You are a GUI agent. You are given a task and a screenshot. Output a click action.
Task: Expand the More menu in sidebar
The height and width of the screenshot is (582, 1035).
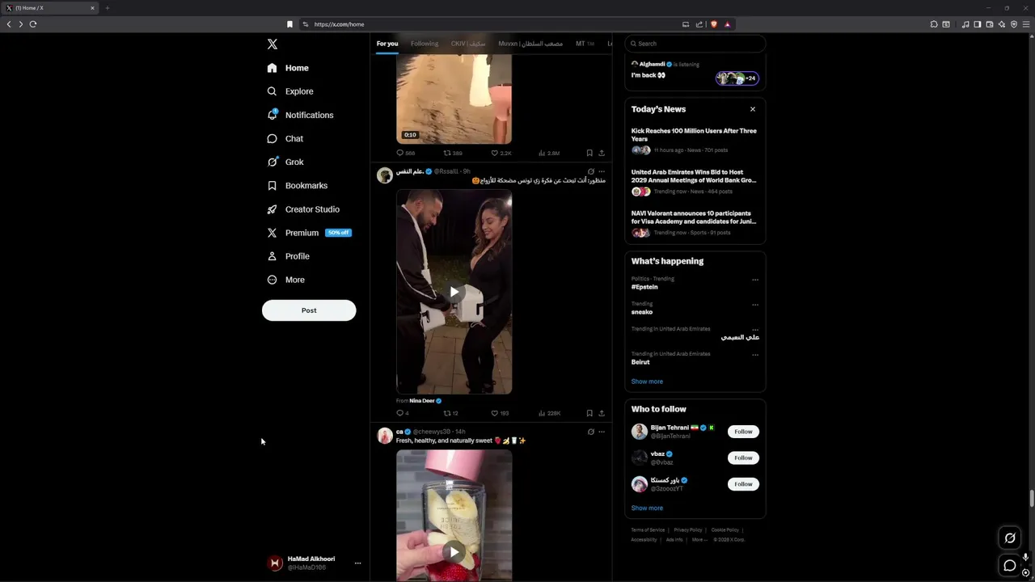[x=285, y=280]
